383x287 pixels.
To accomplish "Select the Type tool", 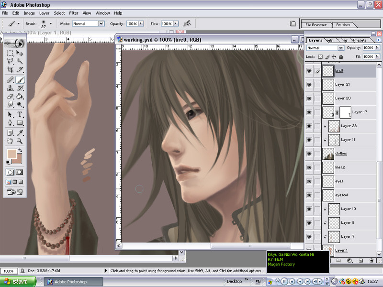I will coord(20,114).
